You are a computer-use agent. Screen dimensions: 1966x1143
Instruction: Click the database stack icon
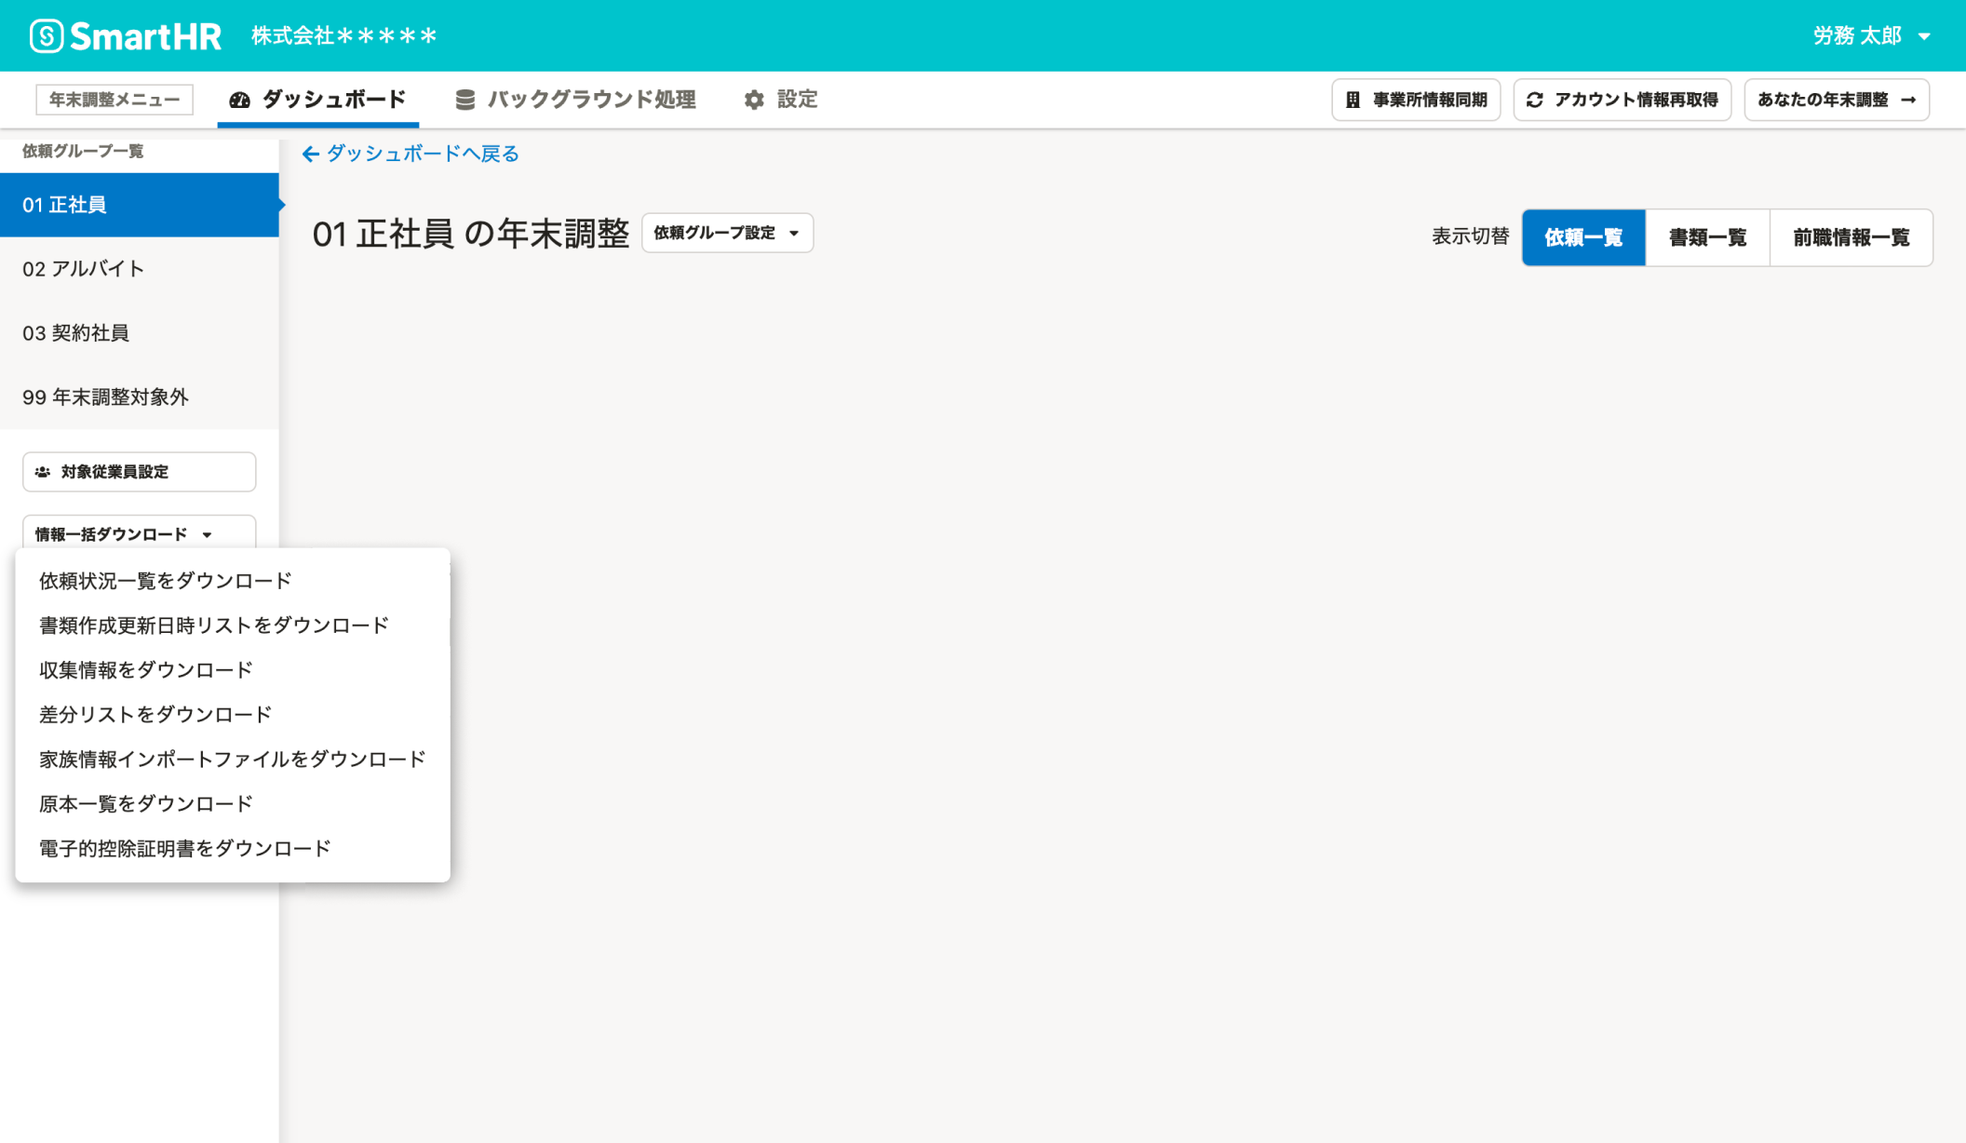465,100
